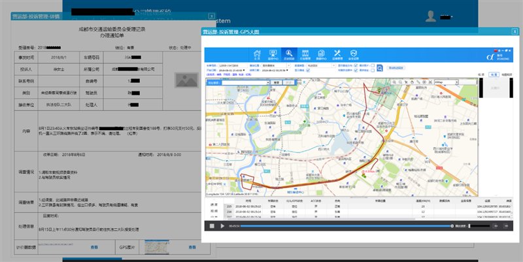Click the 查看 link beside GPS图片
The height and width of the screenshot is (262, 523).
tap(192, 247)
